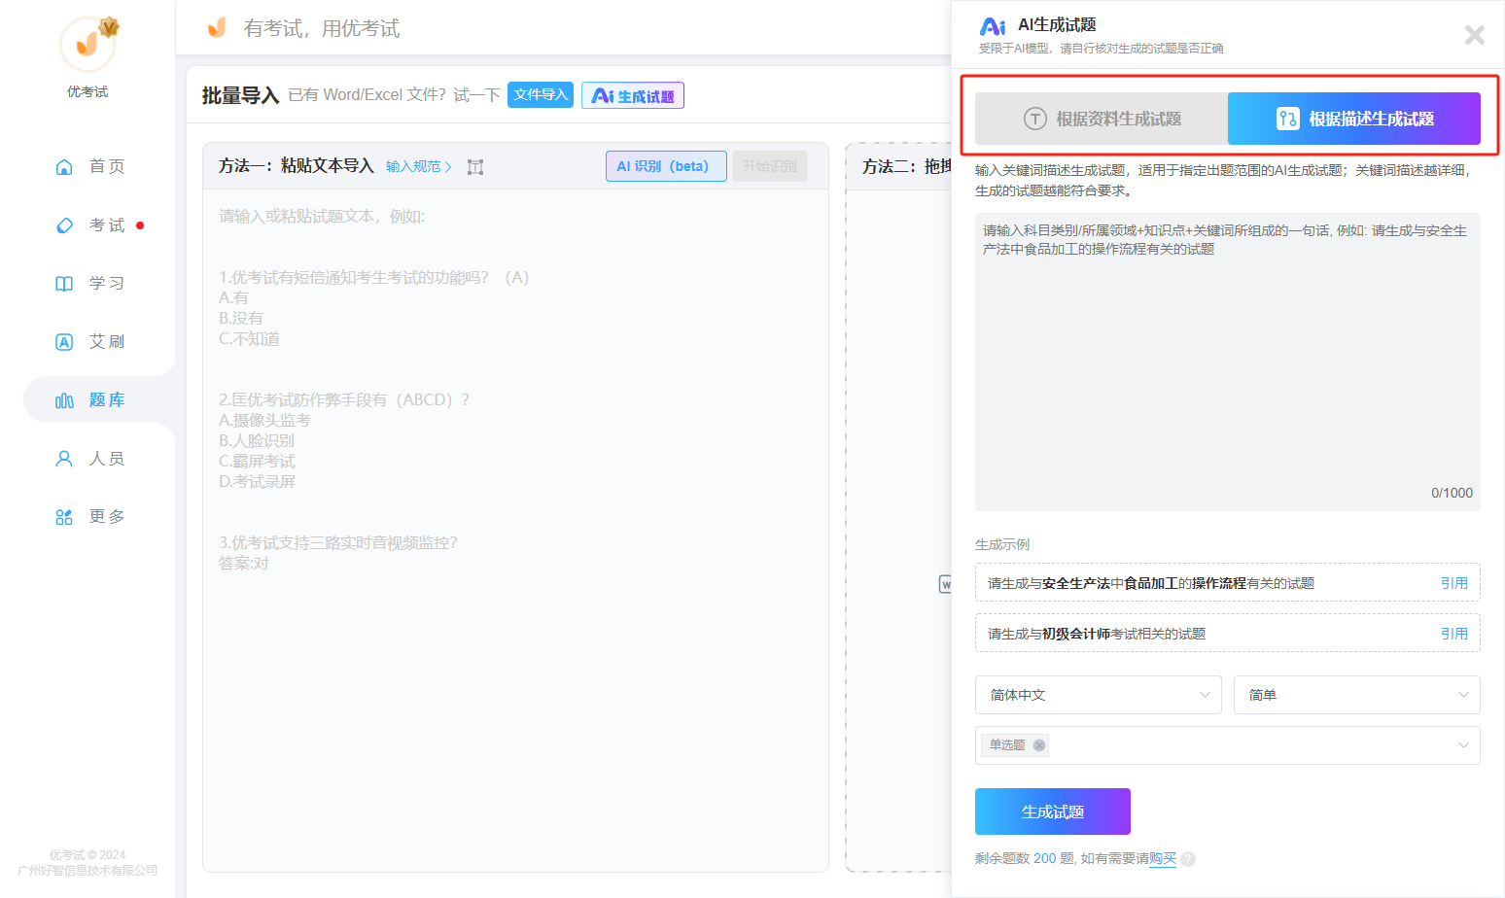Click the 文件导入 button

(541, 95)
